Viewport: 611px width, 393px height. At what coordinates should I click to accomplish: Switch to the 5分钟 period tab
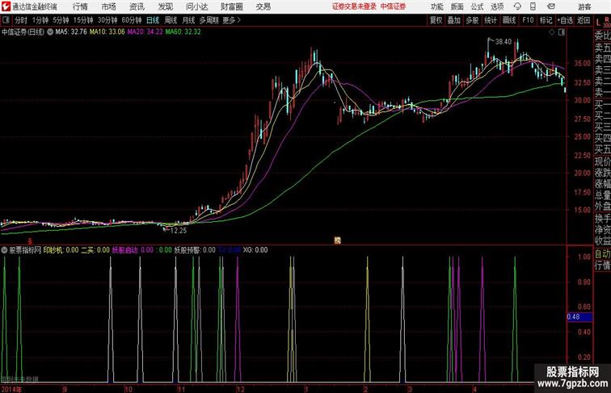[x=61, y=20]
